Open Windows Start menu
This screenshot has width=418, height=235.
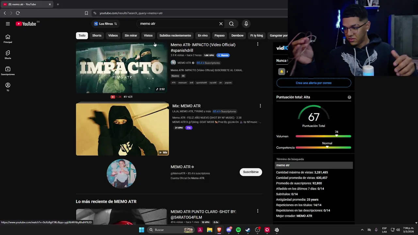(141, 230)
